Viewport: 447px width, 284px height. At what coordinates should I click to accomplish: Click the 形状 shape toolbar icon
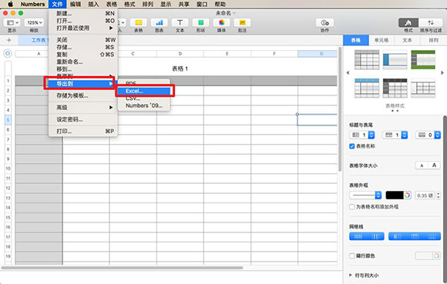pos(200,23)
